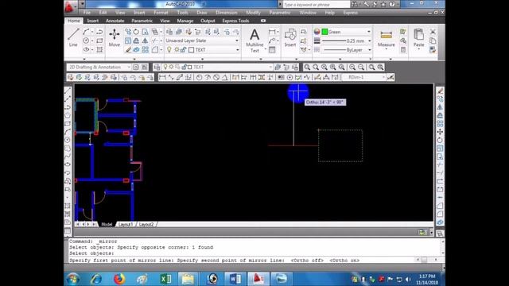The width and height of the screenshot is (509, 286).
Task: Click the workspace settings gear icon
Action: pyautogui.click(x=136, y=67)
